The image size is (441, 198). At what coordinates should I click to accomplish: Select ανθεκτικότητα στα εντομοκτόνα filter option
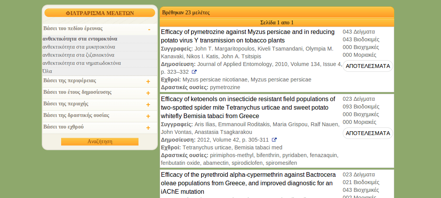tap(80, 39)
